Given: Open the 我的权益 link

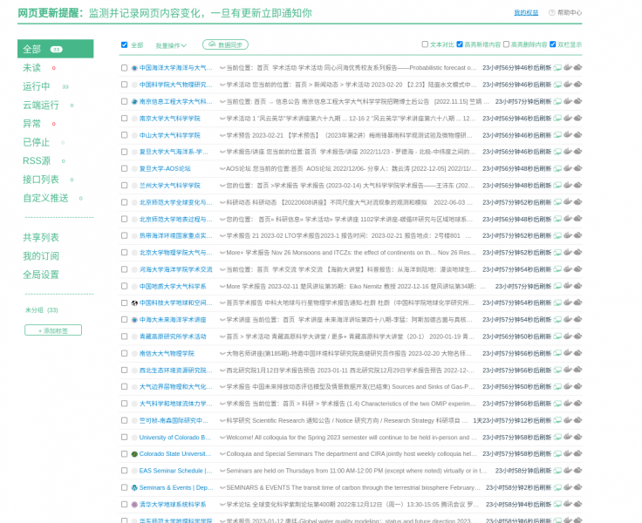Looking at the screenshot, I should pos(525,13).
